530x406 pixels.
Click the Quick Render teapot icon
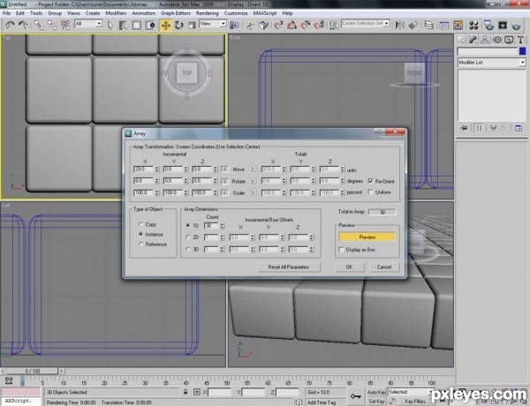coord(516,25)
